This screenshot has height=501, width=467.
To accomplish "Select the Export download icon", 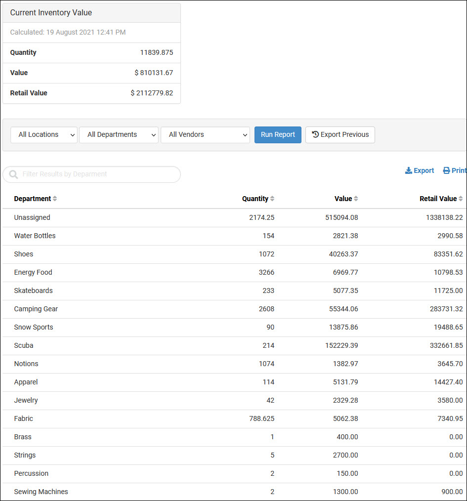I will [x=408, y=170].
